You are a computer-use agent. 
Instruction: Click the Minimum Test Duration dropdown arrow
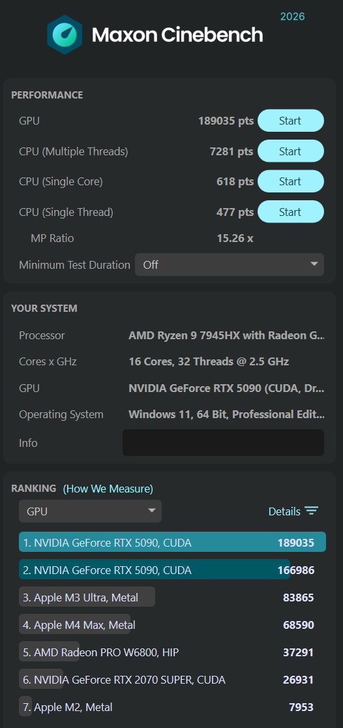click(x=314, y=264)
